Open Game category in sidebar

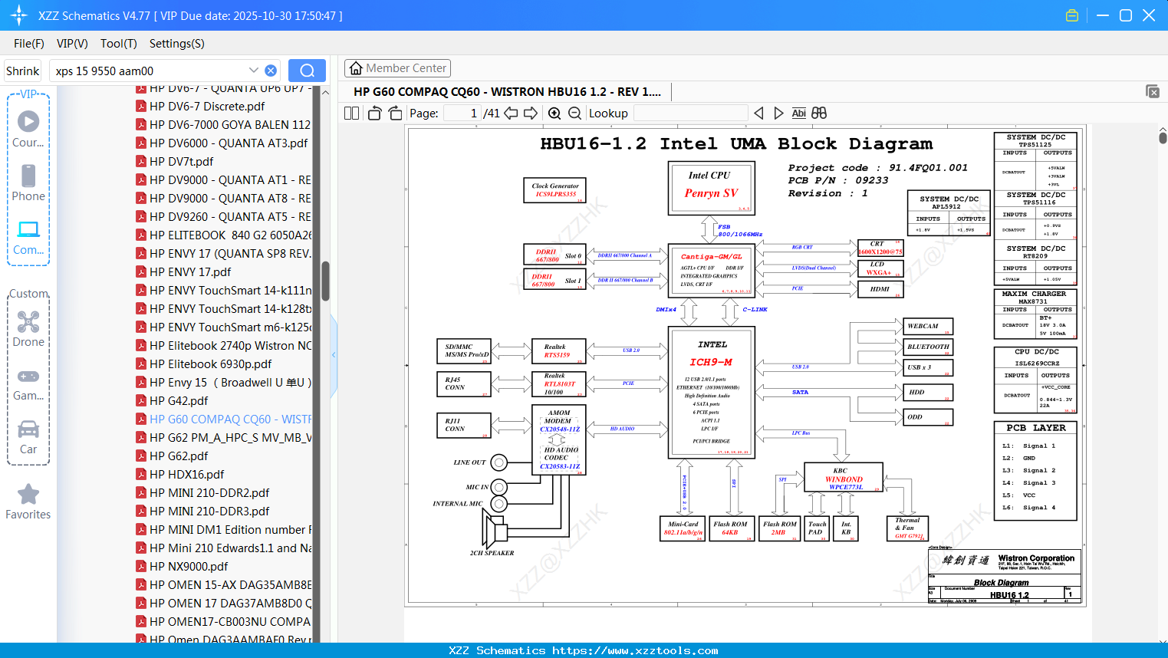click(x=28, y=383)
